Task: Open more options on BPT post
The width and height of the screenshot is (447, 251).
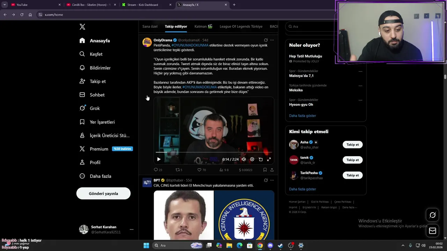Action: [272, 180]
